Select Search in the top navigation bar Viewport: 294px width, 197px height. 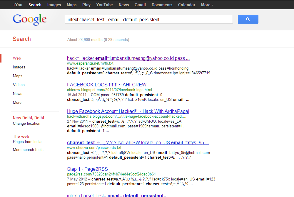35,5
